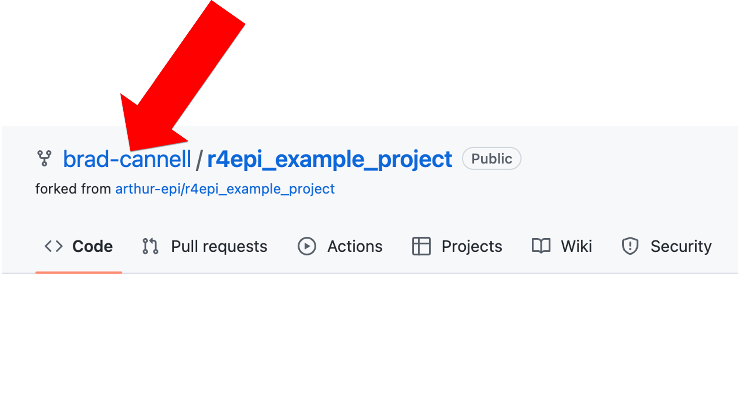Open the brad-cannell owner profile link
Screen dimensions: 740x416
(127, 159)
